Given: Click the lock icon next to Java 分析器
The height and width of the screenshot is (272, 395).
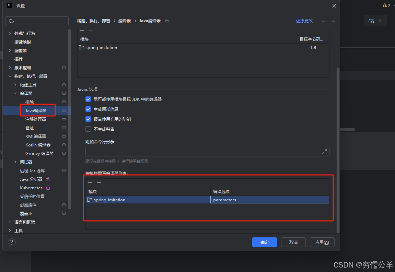Looking at the screenshot, I should pyautogui.click(x=48, y=179).
